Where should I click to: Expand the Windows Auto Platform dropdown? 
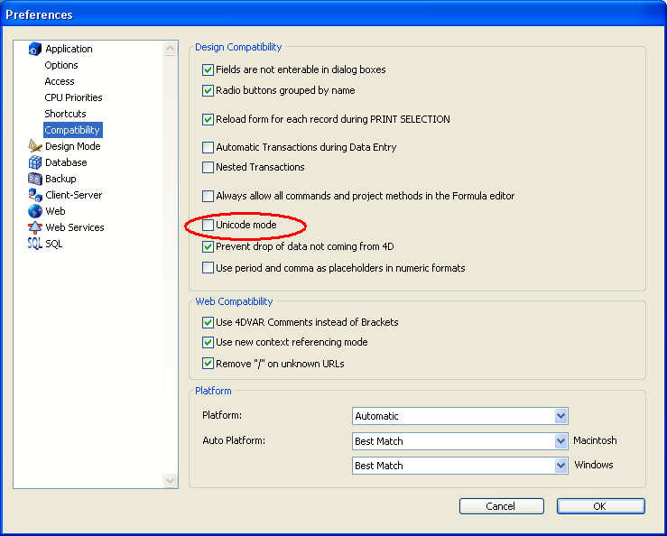click(560, 466)
